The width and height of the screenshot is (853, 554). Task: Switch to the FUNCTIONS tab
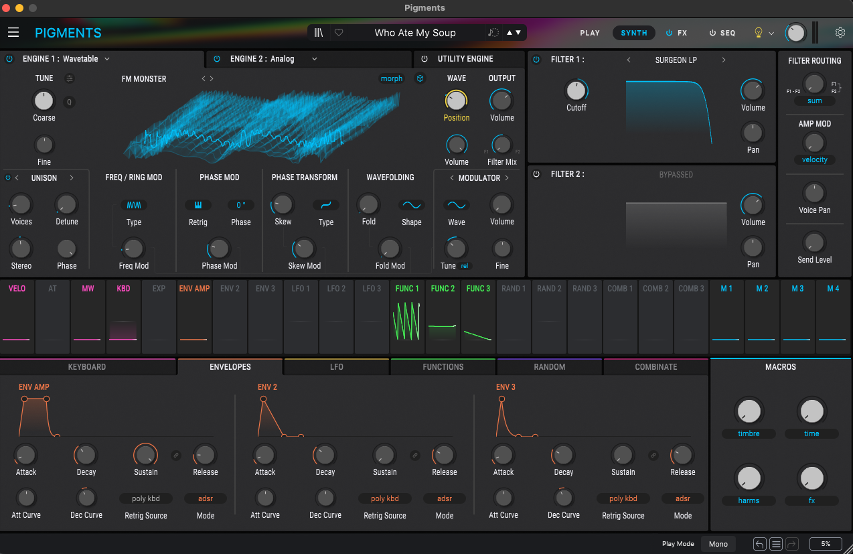click(x=443, y=367)
